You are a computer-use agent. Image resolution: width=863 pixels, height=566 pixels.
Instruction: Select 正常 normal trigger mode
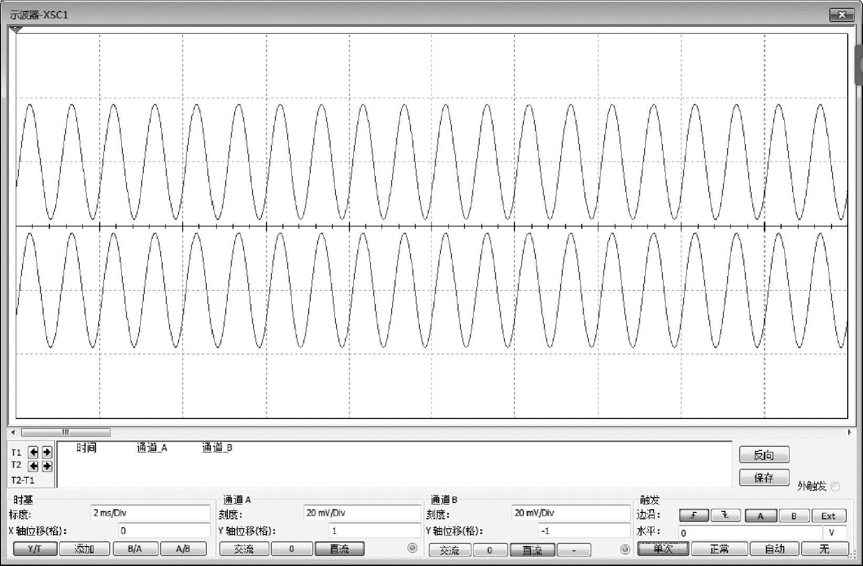coord(719,549)
